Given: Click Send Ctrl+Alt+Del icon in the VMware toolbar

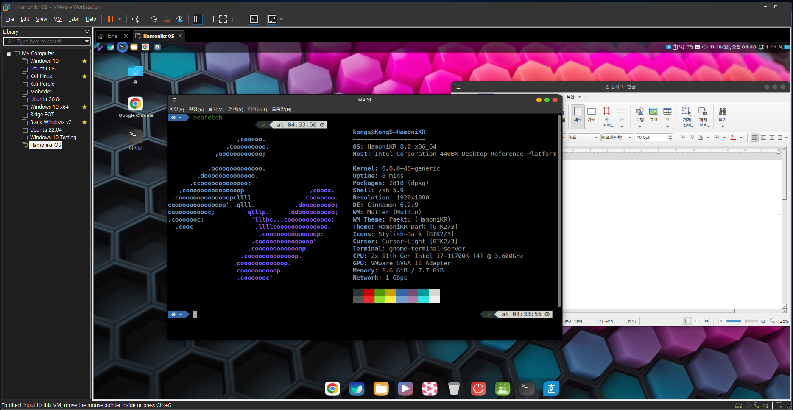Looking at the screenshot, I should coord(136,19).
